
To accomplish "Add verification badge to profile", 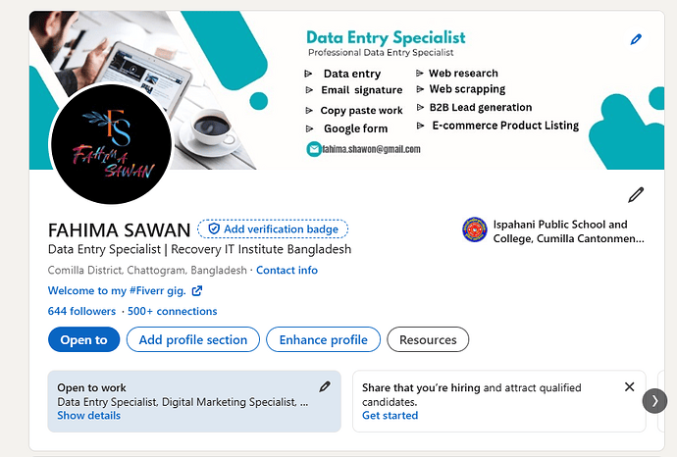I will 273,228.
